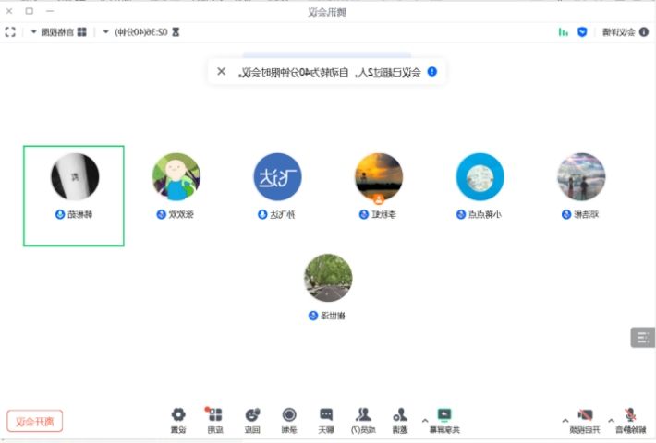Select the 飞达 participant avatar
Viewport: 656px width, 443px height.
tap(277, 177)
